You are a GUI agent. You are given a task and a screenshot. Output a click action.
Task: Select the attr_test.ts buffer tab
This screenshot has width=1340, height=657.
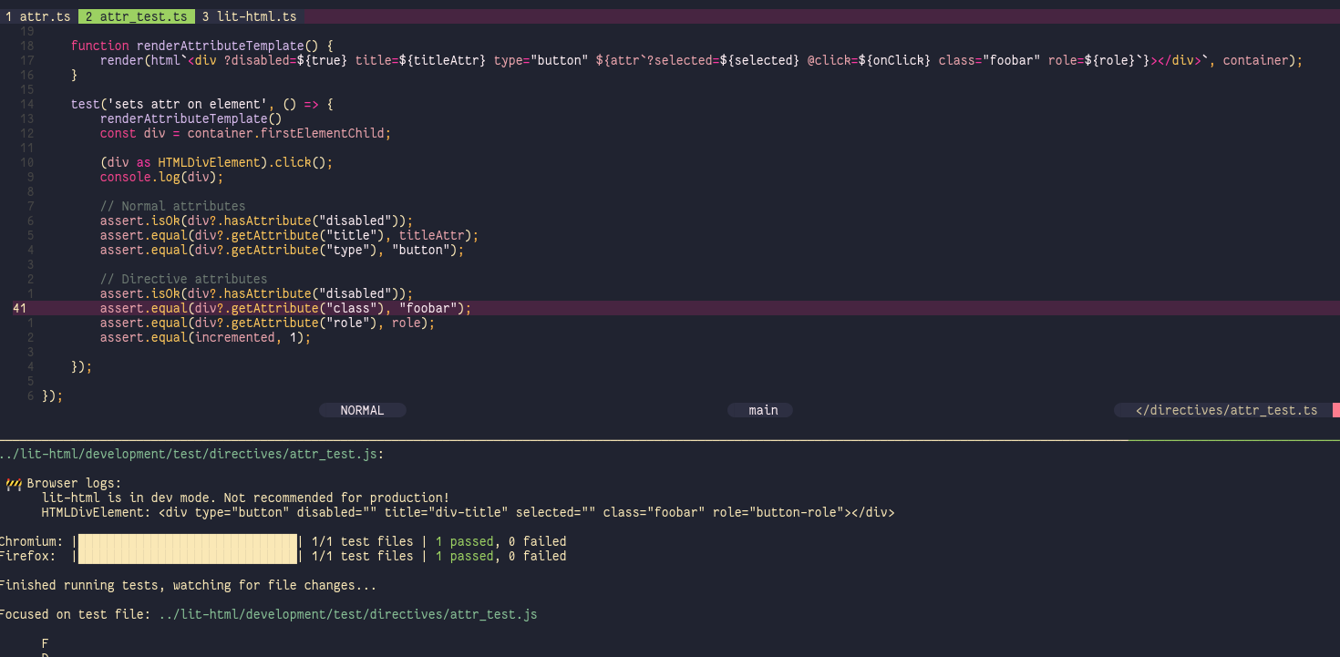[137, 16]
